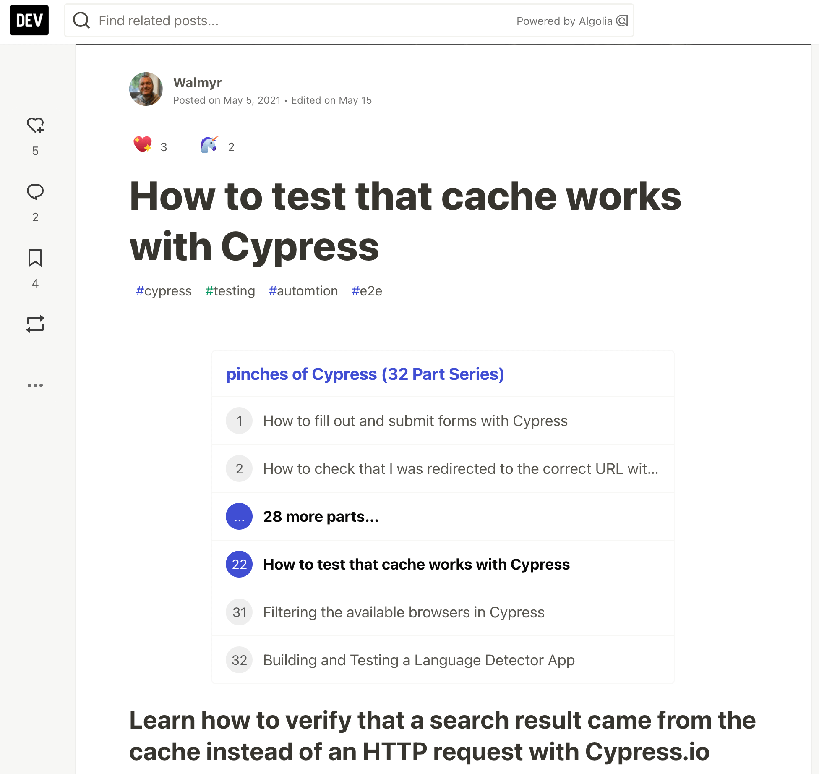Open the #e2e tag
The height and width of the screenshot is (774, 819).
pyautogui.click(x=367, y=291)
